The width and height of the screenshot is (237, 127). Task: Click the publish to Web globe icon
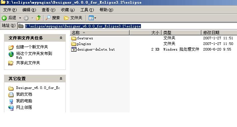tap(11, 54)
